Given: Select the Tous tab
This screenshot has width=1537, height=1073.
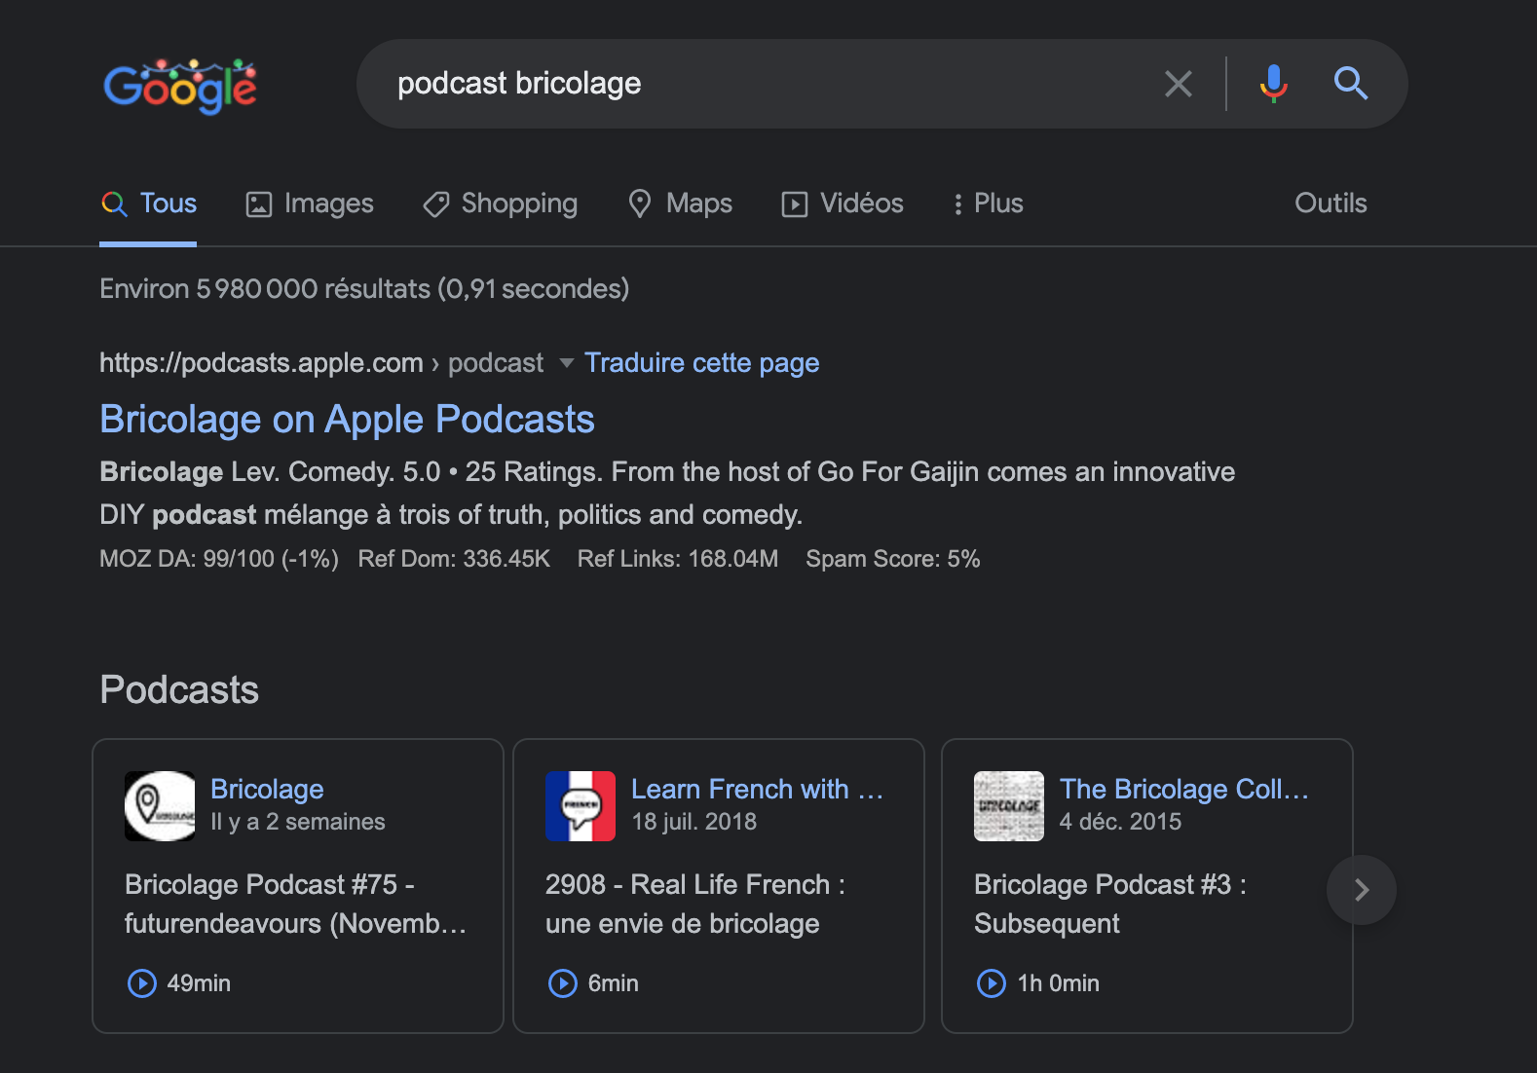Looking at the screenshot, I should [148, 203].
